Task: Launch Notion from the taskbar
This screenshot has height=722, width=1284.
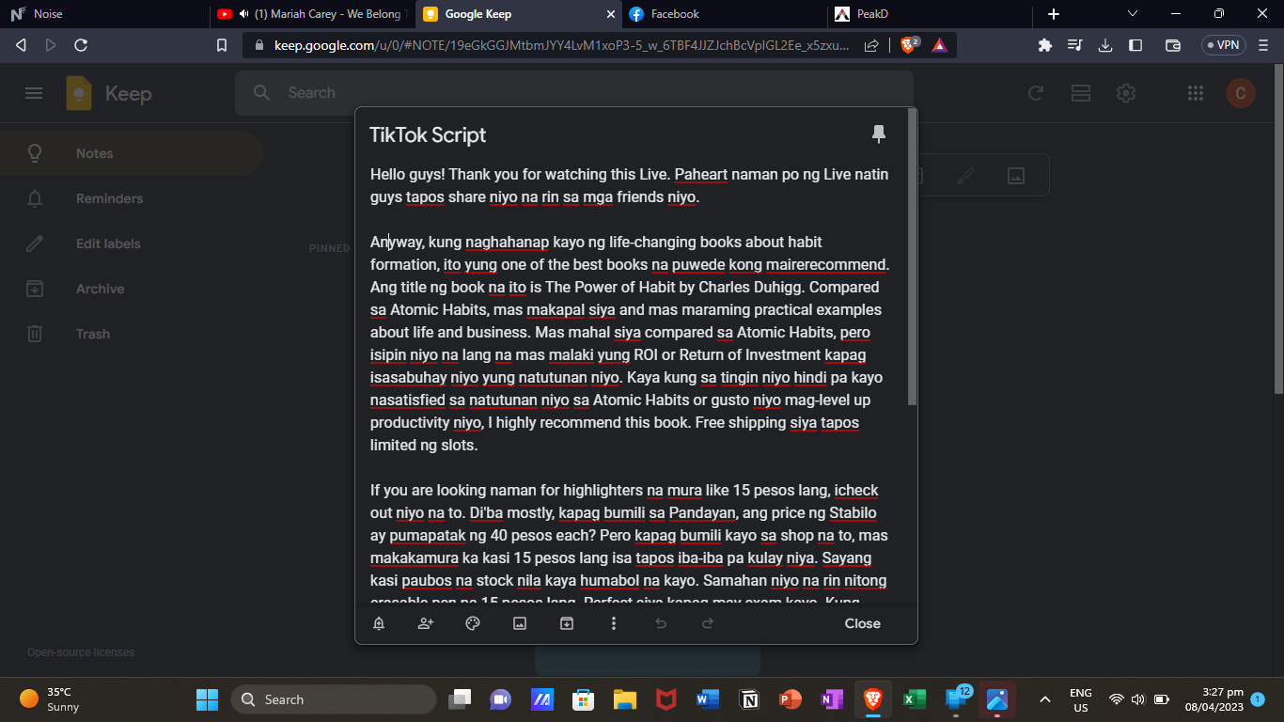Action: pyautogui.click(x=749, y=699)
